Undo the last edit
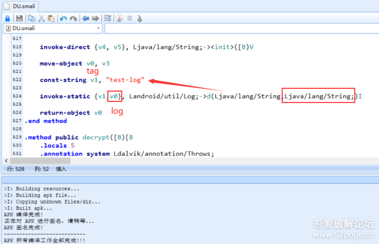The height and width of the screenshot is (244, 379). (64, 19)
